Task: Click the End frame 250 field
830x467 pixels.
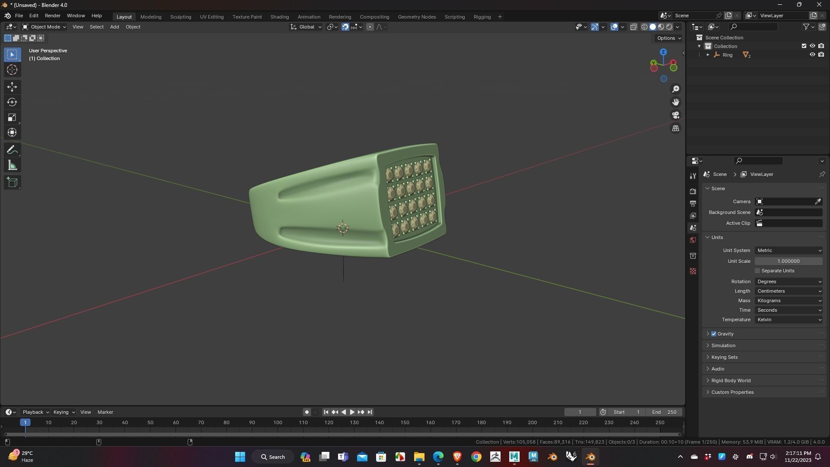Action: [x=665, y=412]
